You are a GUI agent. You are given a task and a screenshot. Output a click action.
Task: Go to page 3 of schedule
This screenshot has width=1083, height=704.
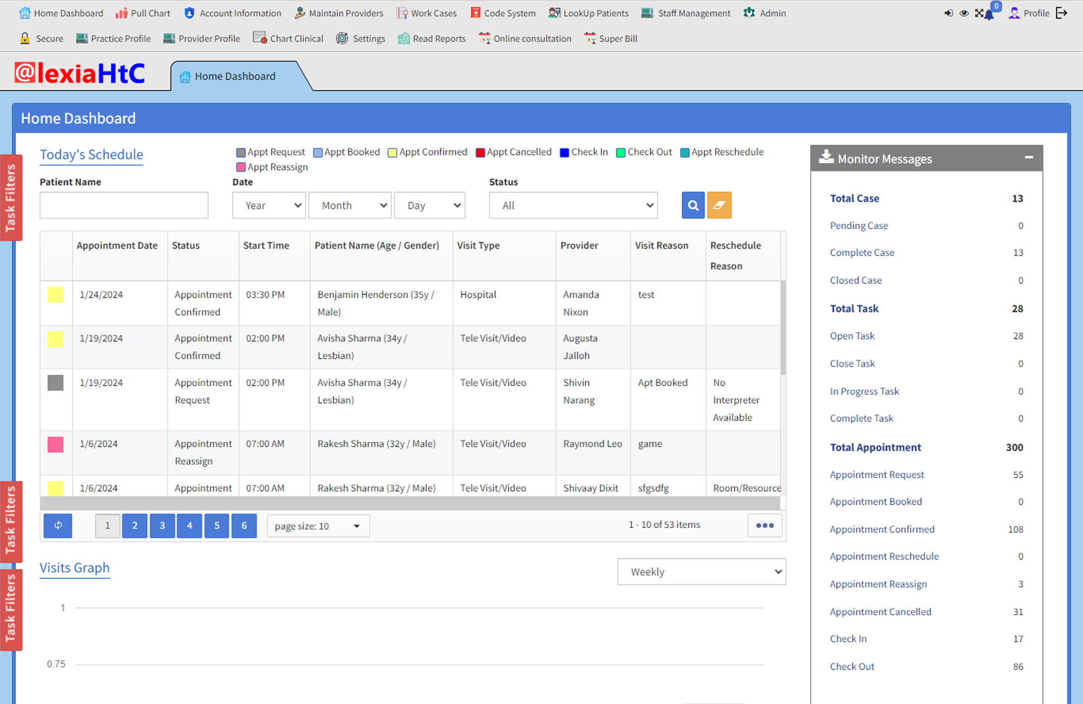[x=162, y=525]
